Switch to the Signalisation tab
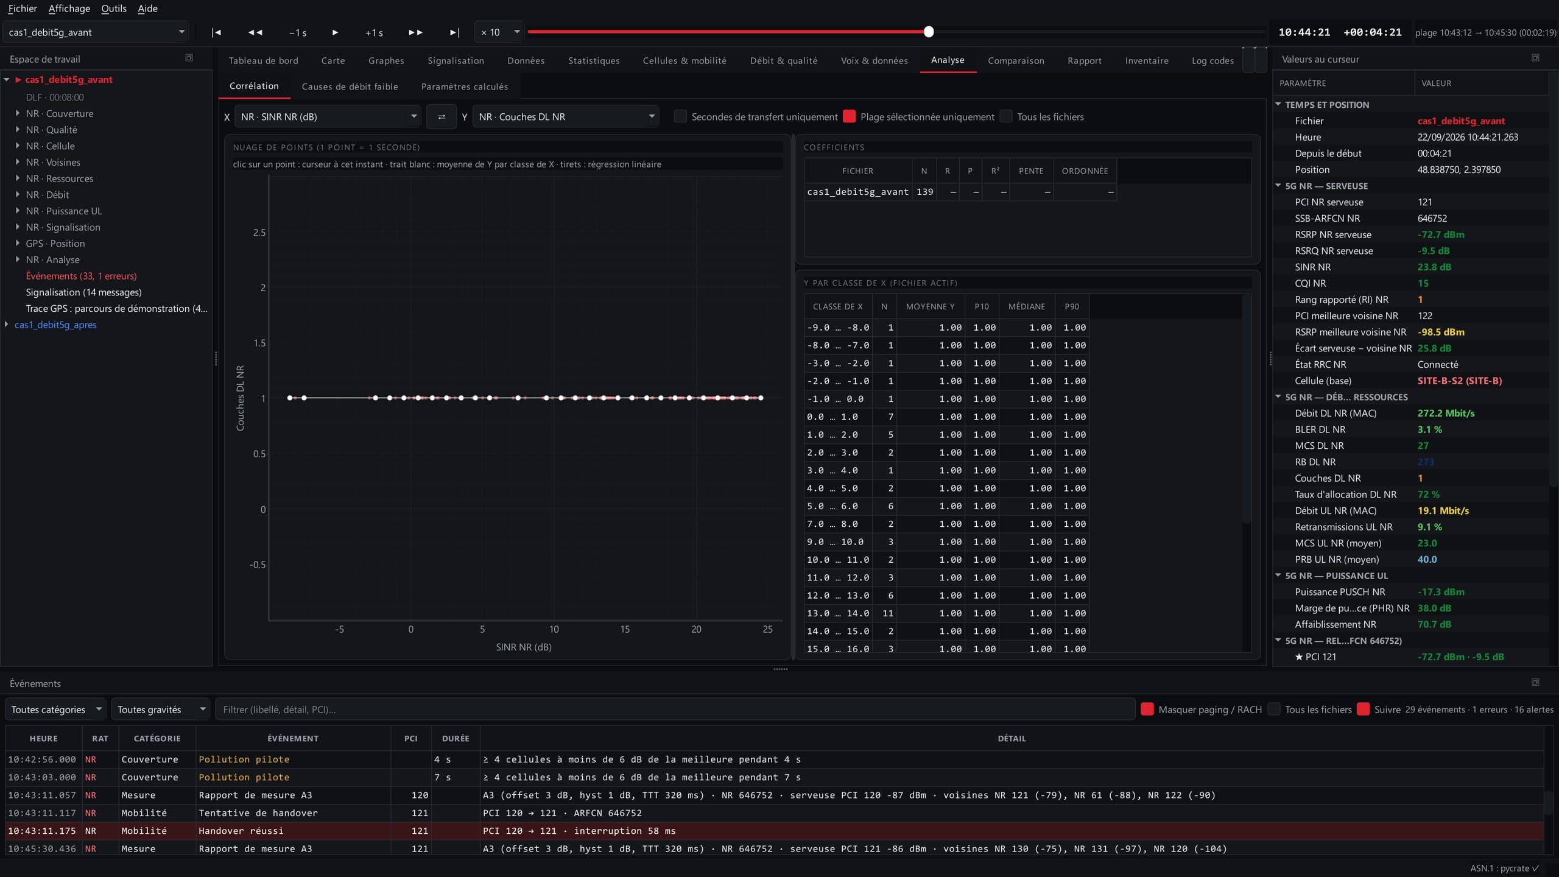 pyautogui.click(x=456, y=60)
